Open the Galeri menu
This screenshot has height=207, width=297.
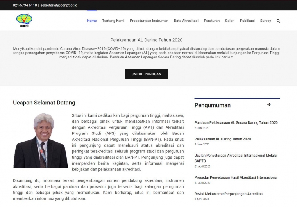click(229, 21)
